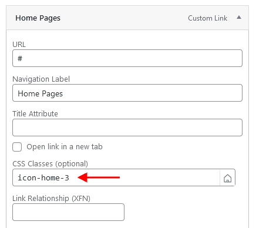256x228 pixels.
Task: Click the Title Attribute caption text
Action: point(35,114)
